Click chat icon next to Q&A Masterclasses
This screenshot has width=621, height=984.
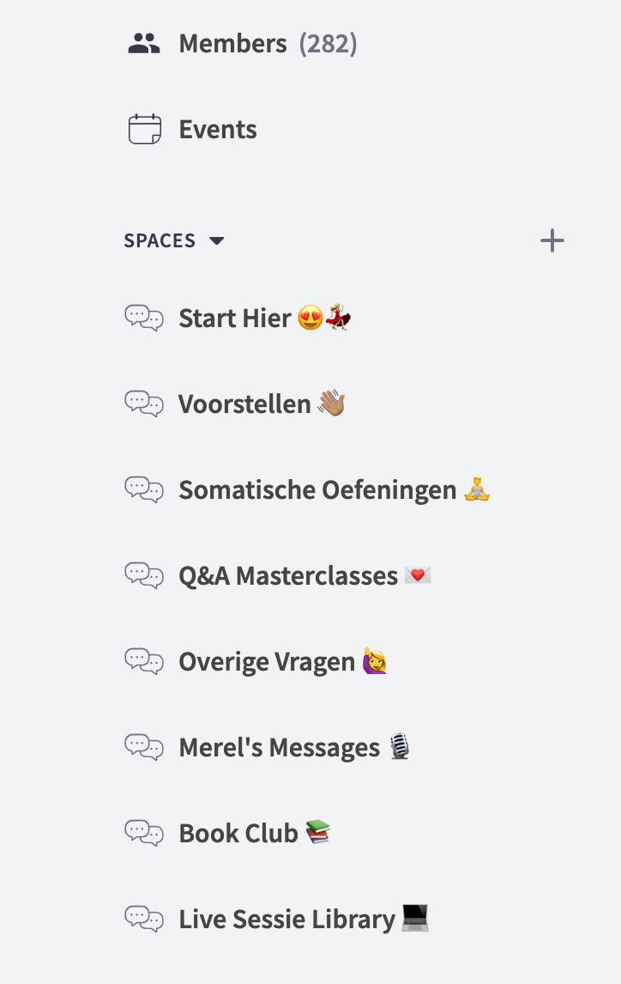tap(144, 575)
